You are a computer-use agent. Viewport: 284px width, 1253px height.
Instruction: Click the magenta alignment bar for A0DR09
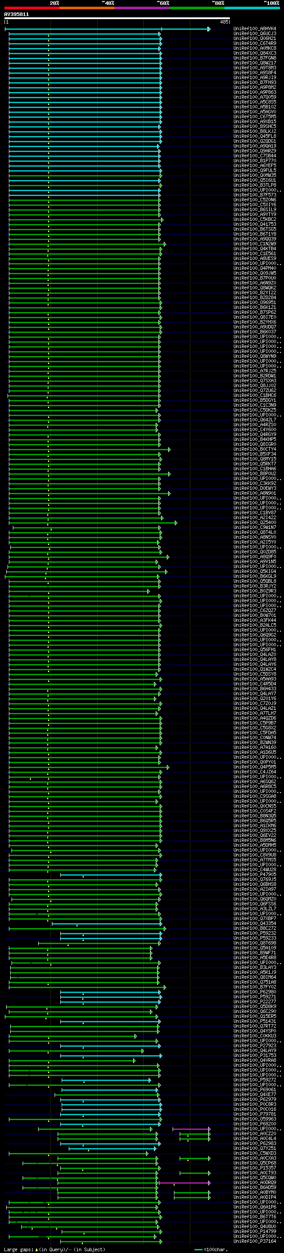pos(185,1182)
